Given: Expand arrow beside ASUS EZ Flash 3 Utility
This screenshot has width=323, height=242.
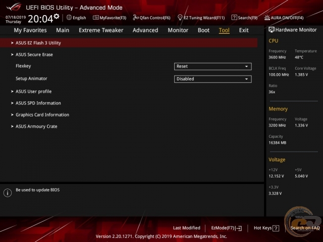Looking at the screenshot, I should [12, 43].
